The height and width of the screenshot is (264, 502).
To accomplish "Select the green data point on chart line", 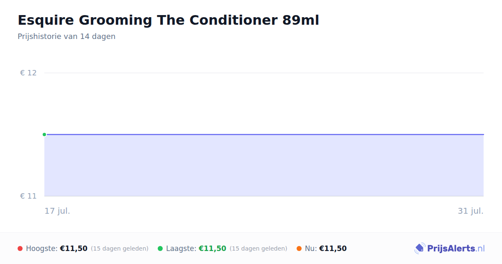I will click(x=44, y=135).
